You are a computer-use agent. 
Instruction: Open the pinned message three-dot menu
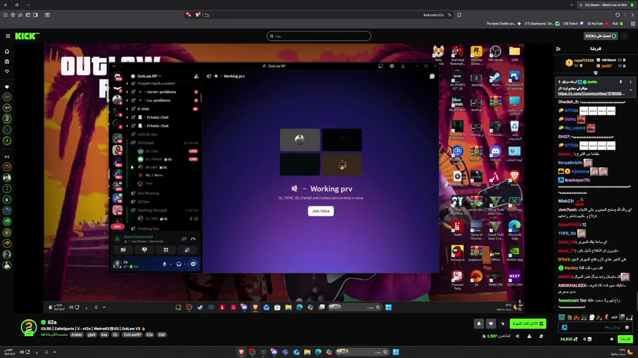coord(631,82)
